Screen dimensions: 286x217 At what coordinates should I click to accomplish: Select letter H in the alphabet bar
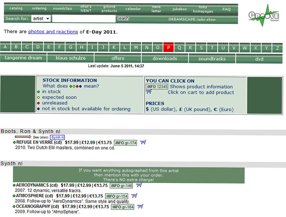click(x=82, y=47)
